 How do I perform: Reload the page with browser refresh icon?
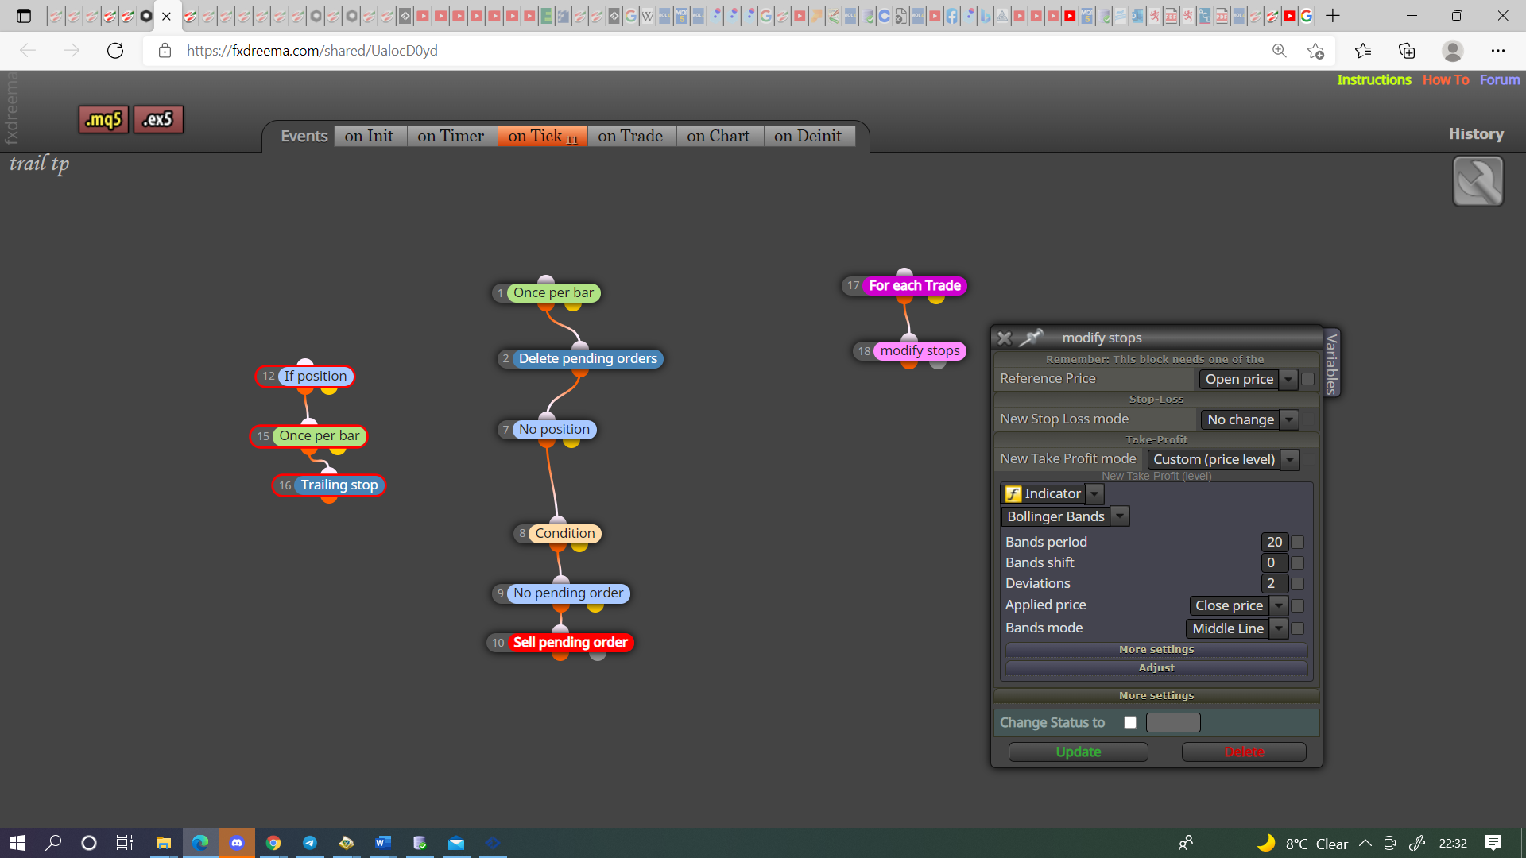[115, 51]
